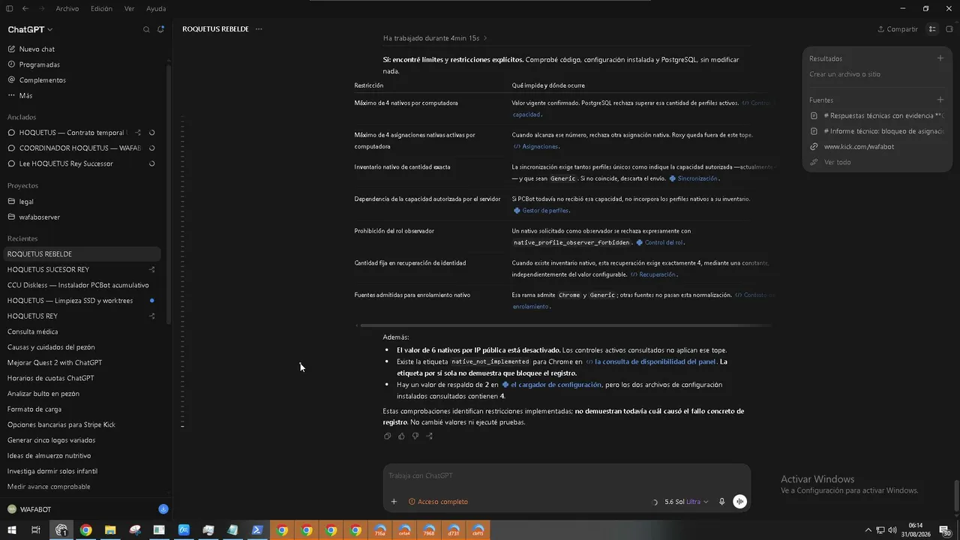Image resolution: width=960 pixels, height=540 pixels.
Task: Open "Crear un archivo o sitio" in Resultados
Action: pyautogui.click(x=844, y=74)
